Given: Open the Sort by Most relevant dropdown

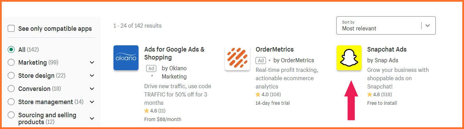Looking at the screenshot, I should point(386,26).
